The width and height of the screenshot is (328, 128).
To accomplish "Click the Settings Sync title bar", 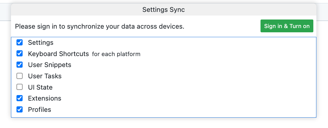I will pos(163,10).
